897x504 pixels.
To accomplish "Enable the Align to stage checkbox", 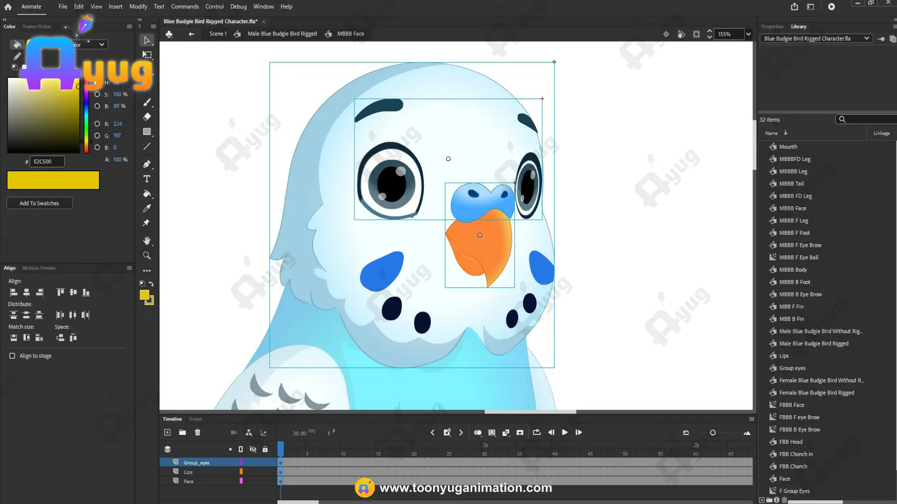I will point(12,356).
